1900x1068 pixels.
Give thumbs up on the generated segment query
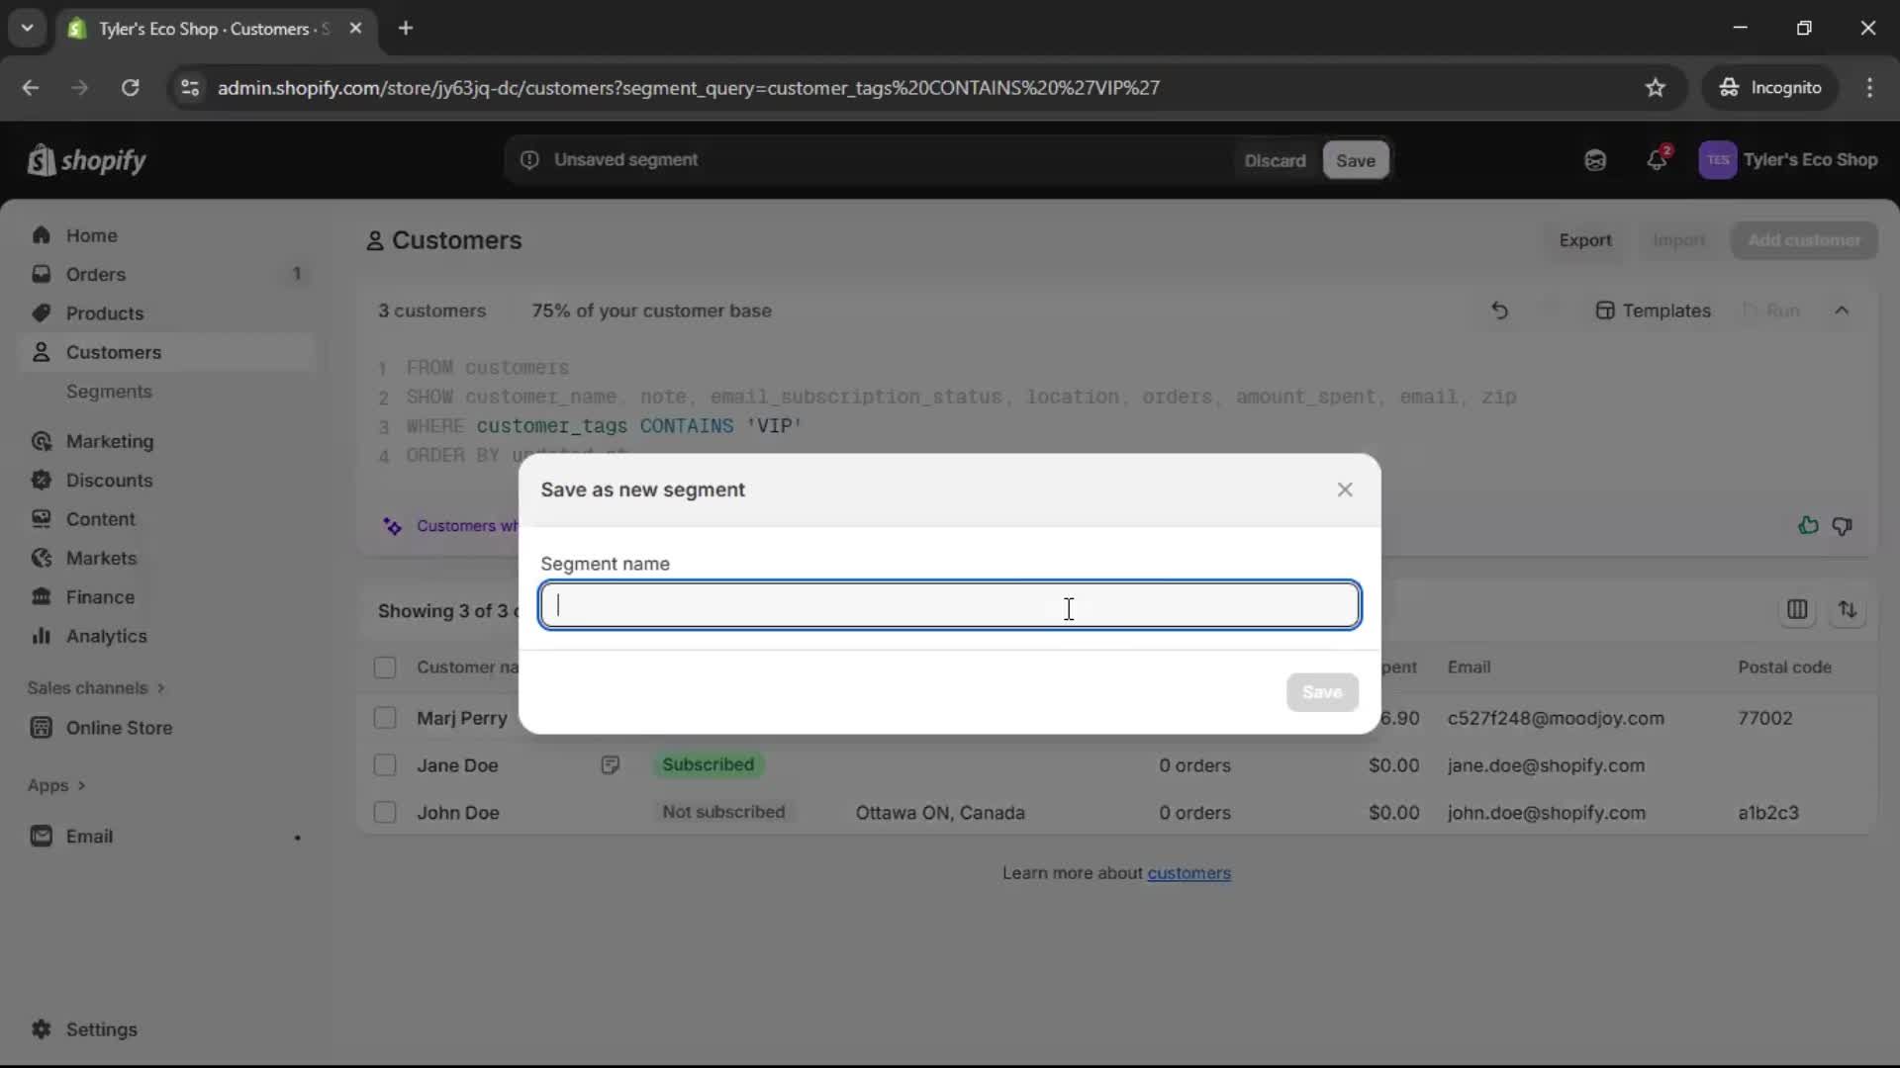1808,525
